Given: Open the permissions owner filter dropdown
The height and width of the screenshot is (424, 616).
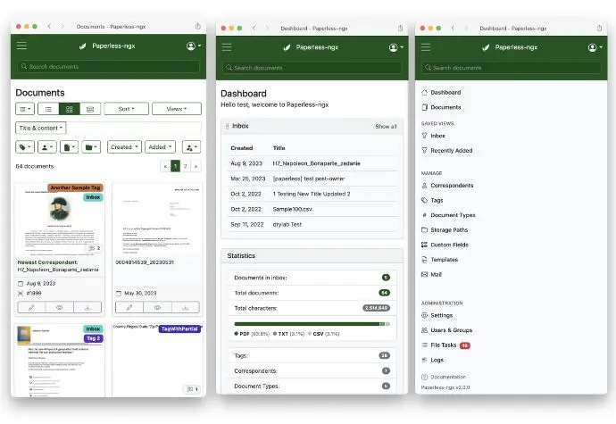Looking at the screenshot, I should [x=192, y=147].
